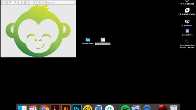Click the Screen Recording file name

[x=187, y=46]
